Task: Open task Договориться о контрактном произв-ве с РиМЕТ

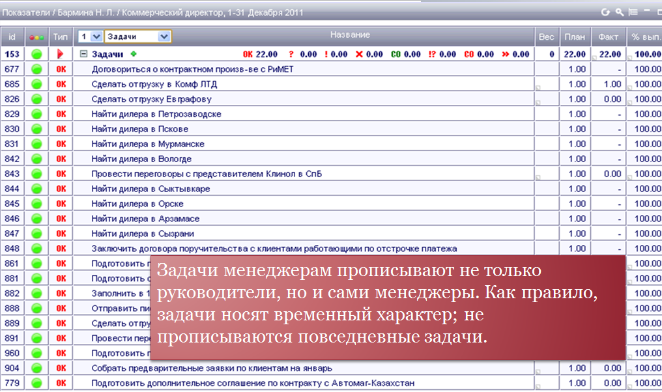Action: click(192, 69)
